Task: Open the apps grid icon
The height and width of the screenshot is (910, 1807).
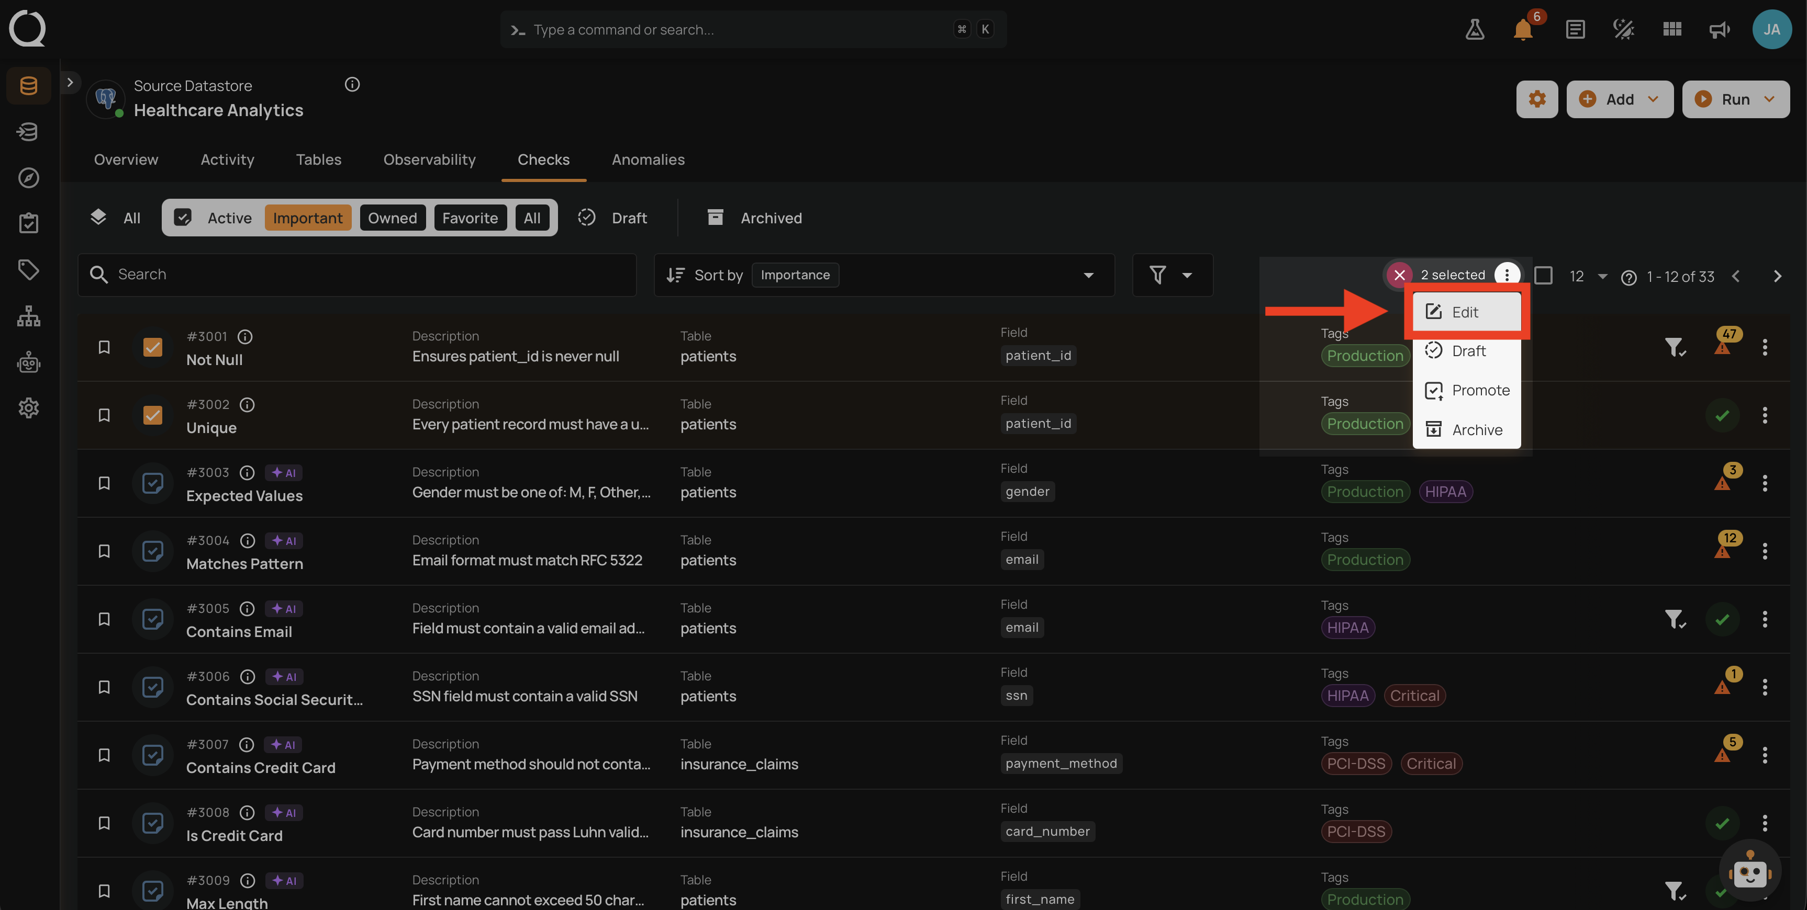Action: (1672, 29)
